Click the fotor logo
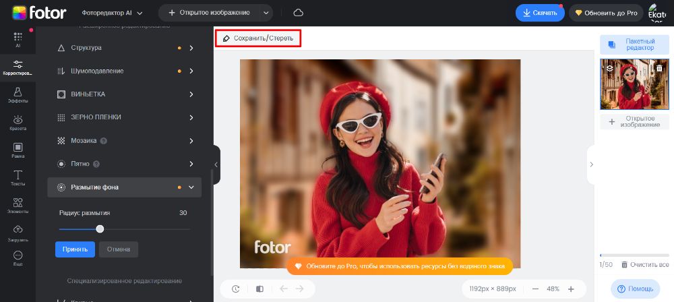The width and height of the screenshot is (674, 302). click(39, 13)
